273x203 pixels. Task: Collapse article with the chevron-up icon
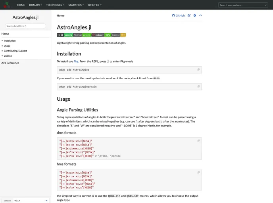200,15
